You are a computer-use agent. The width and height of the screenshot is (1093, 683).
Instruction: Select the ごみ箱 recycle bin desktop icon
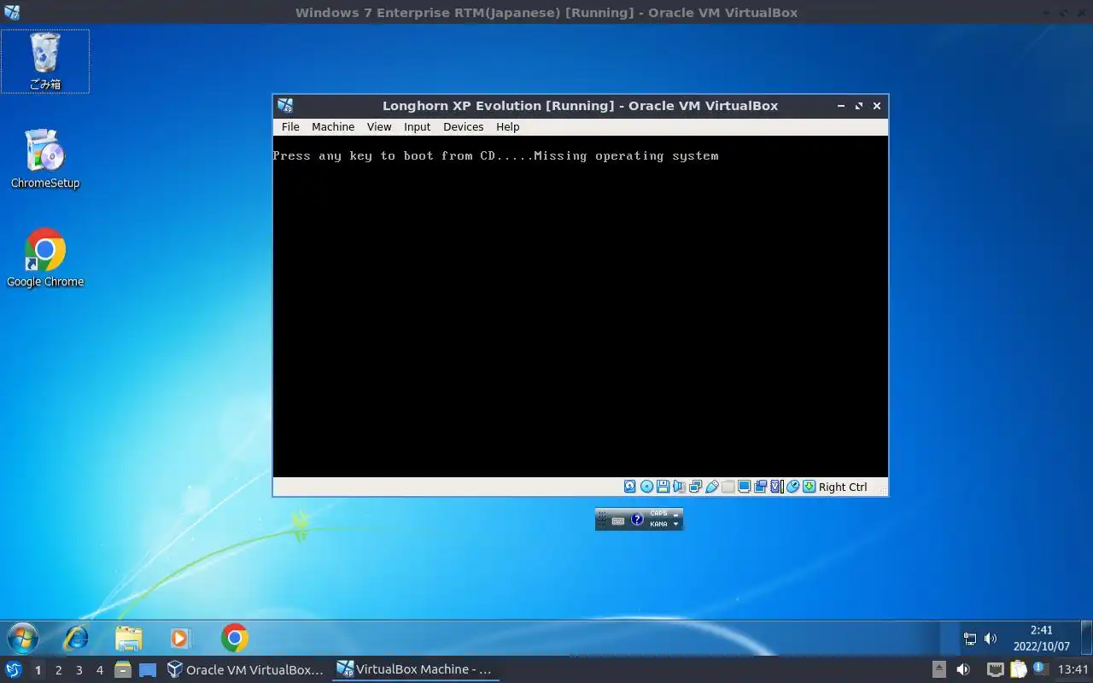click(x=45, y=61)
